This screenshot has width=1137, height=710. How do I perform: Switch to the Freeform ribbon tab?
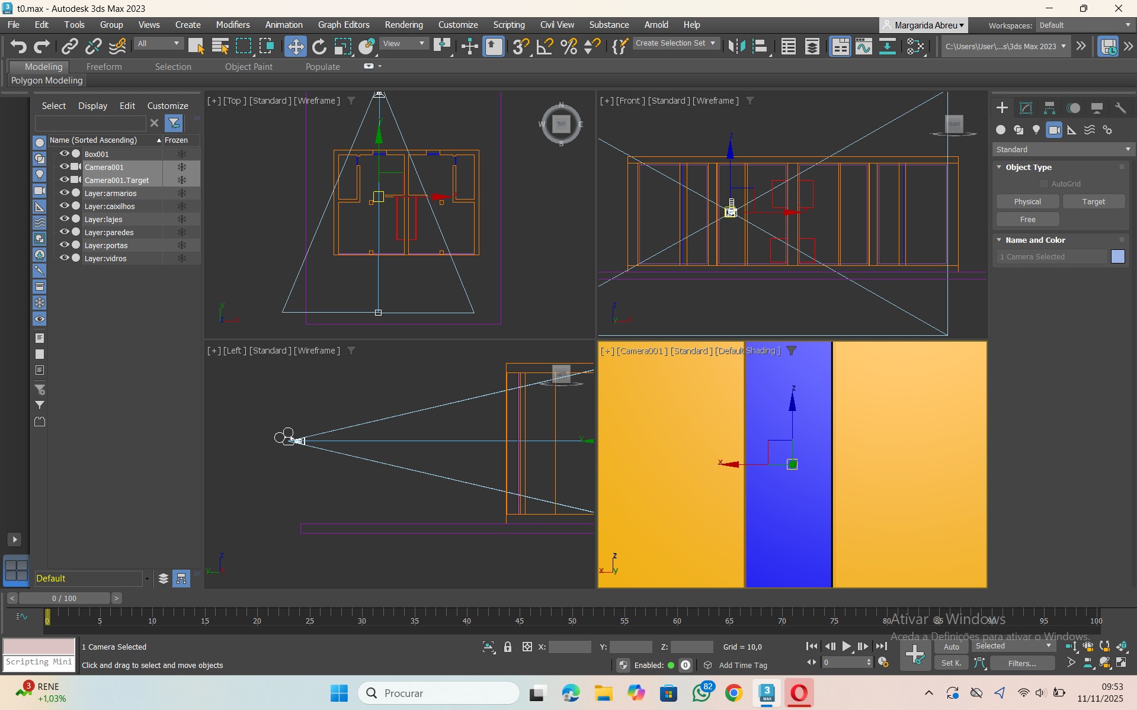click(x=104, y=67)
